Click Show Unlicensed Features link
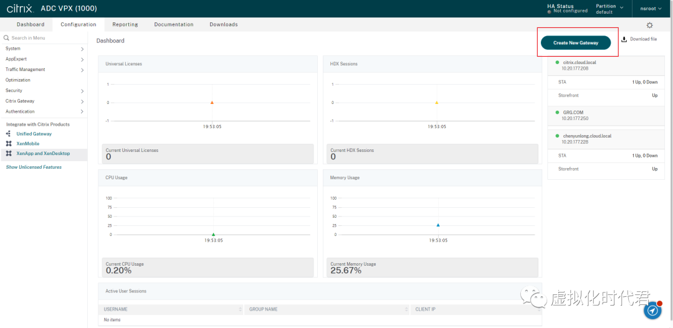The width and height of the screenshot is (673, 328). 34,167
